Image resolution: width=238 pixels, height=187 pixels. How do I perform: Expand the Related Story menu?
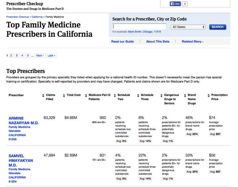(192, 41)
